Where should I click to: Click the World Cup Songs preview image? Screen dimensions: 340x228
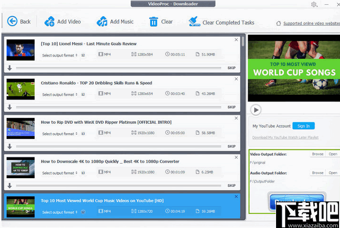[x=294, y=68]
